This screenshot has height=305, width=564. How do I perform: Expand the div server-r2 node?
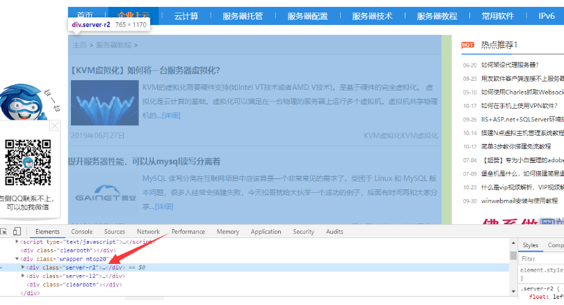[23, 267]
